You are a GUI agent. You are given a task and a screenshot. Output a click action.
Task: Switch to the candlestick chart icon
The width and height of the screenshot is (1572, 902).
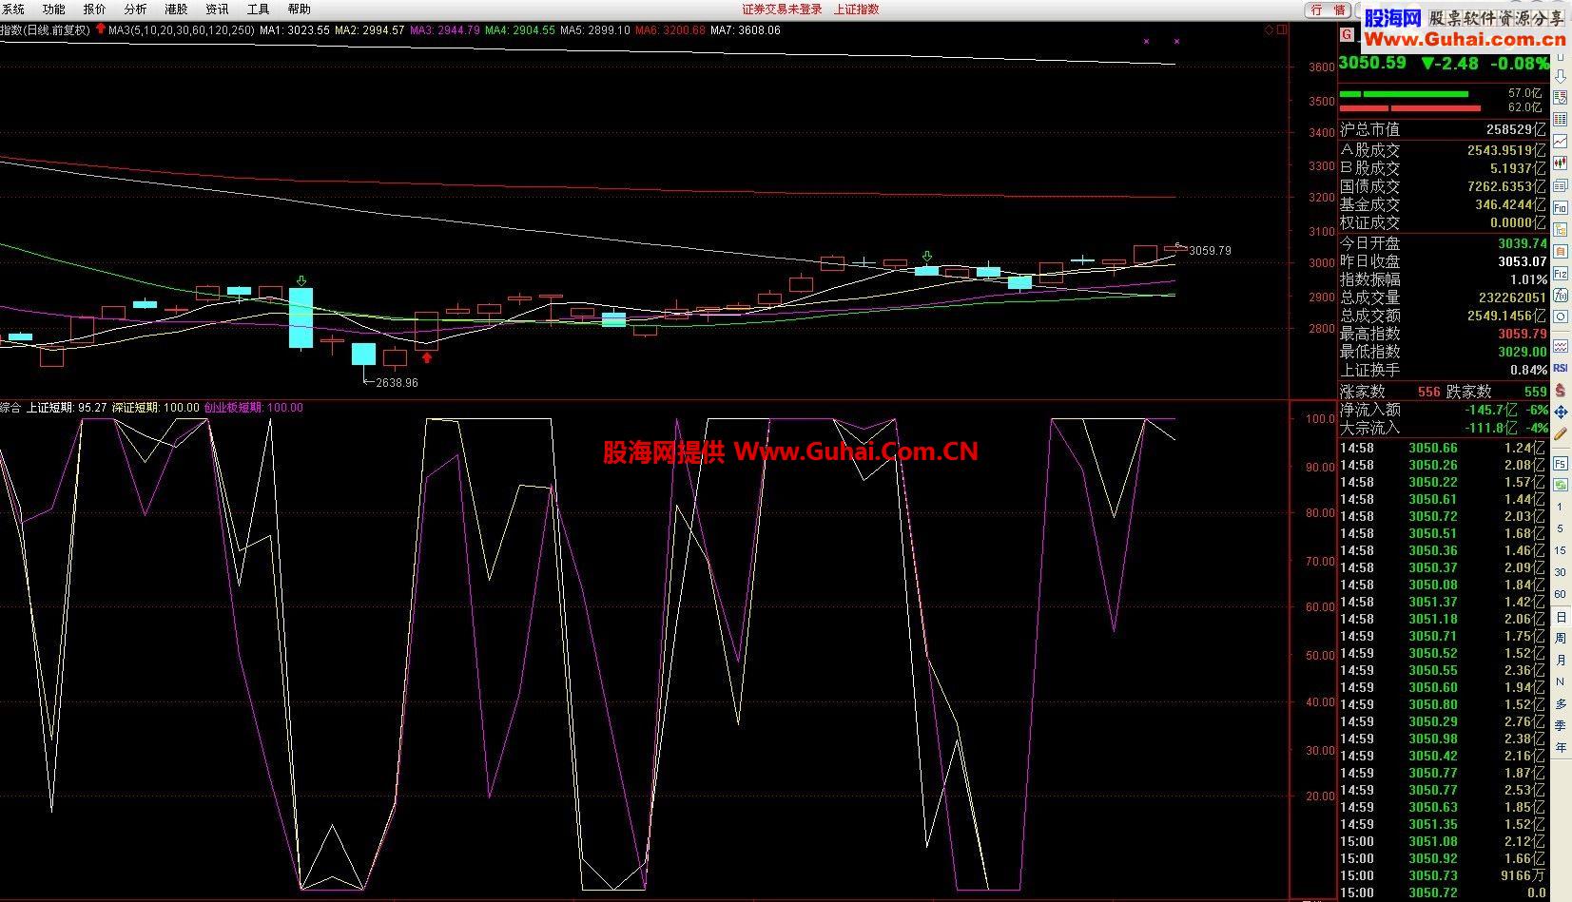coord(1561,163)
